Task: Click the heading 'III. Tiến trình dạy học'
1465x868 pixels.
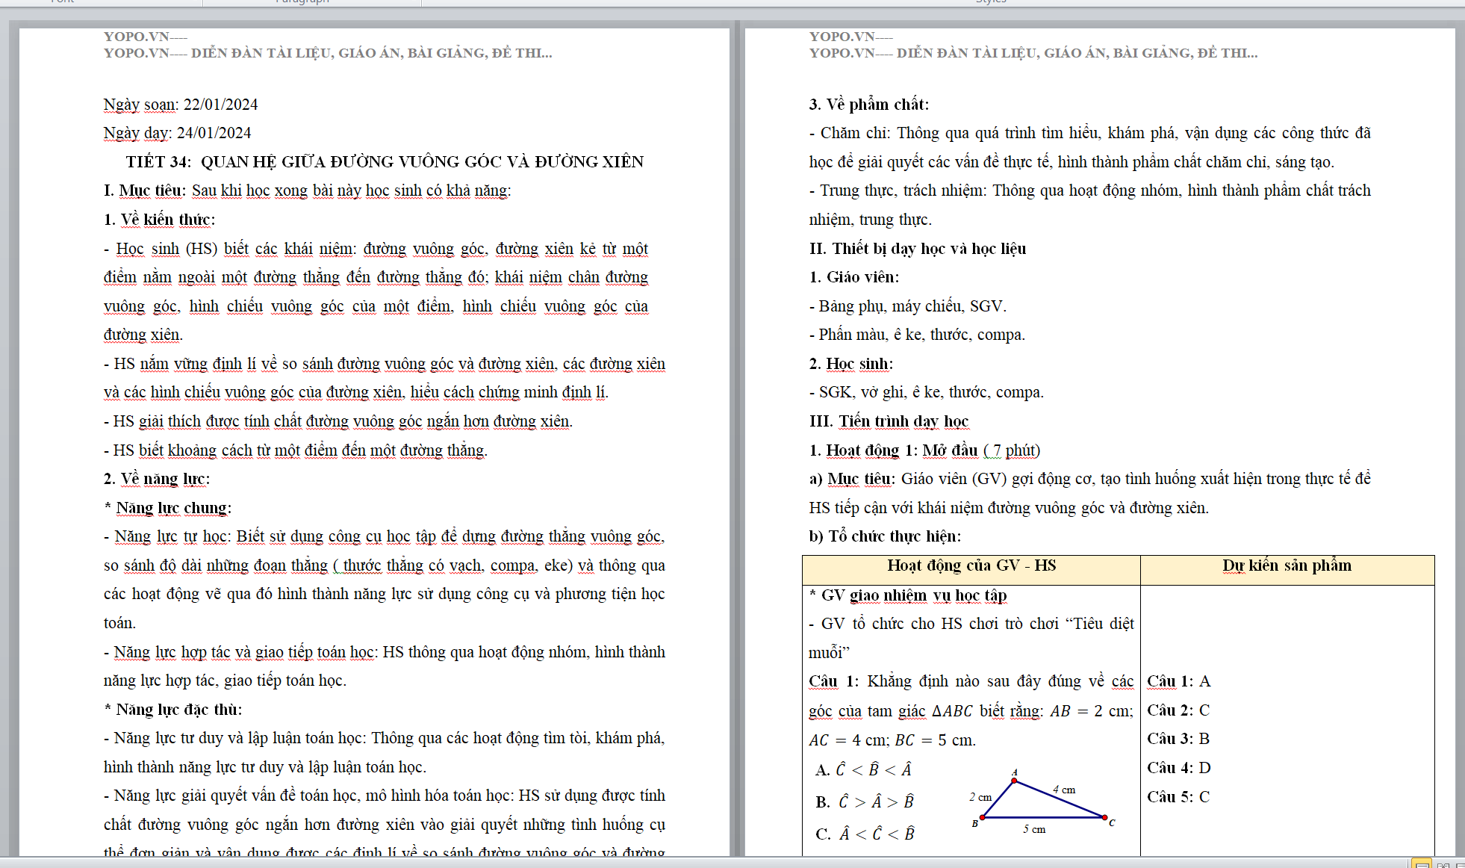Action: point(889,421)
